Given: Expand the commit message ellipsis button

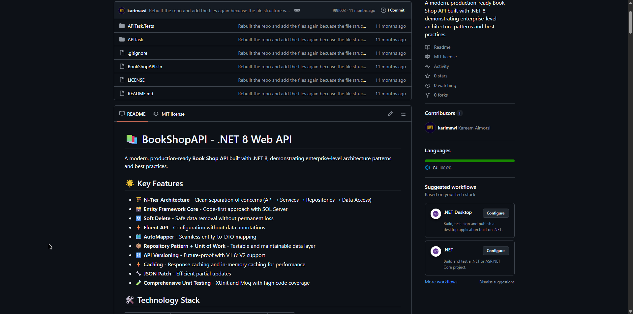Looking at the screenshot, I should click(297, 10).
